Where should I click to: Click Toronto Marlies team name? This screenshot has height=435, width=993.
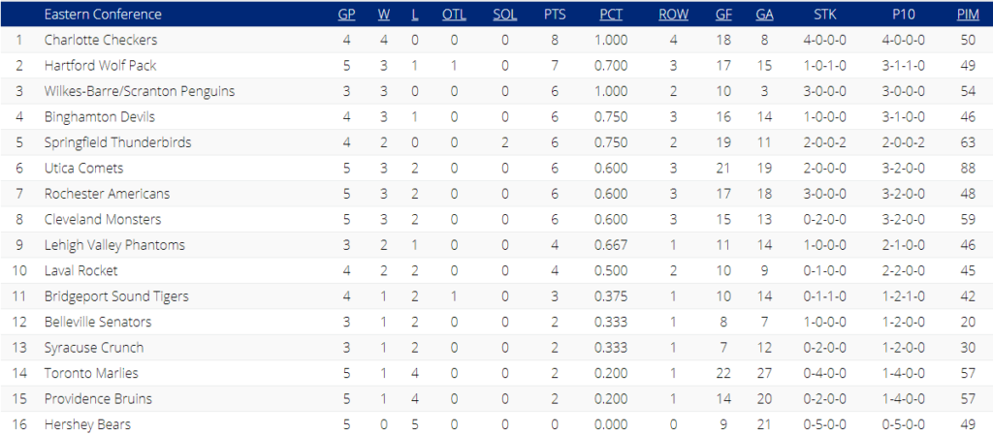tap(91, 373)
